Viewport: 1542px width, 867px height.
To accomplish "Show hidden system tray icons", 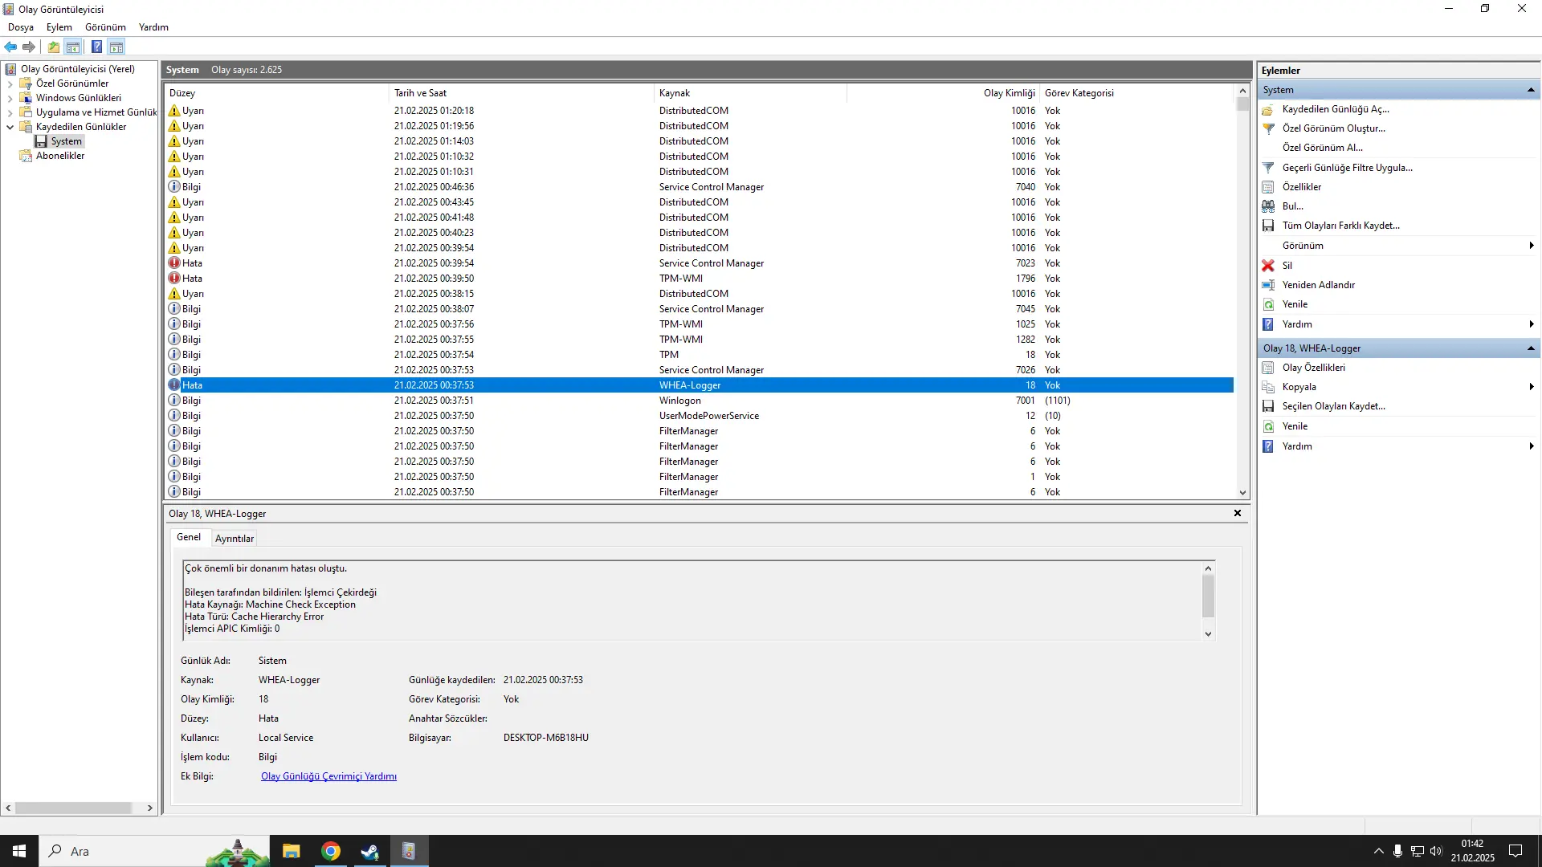I will pos(1379,851).
